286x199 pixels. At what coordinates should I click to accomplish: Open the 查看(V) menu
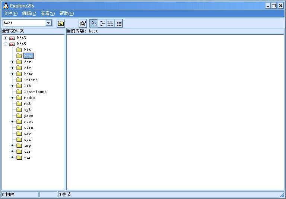tap(48, 13)
